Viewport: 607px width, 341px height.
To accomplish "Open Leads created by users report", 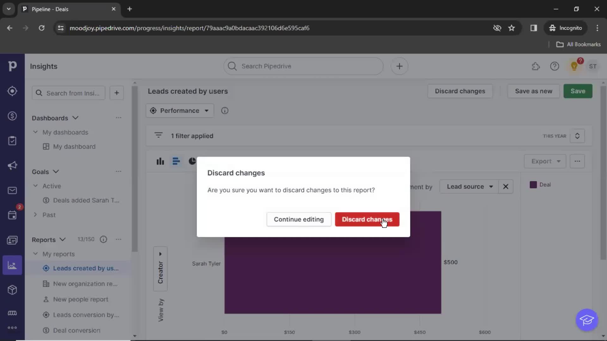I will pyautogui.click(x=85, y=268).
